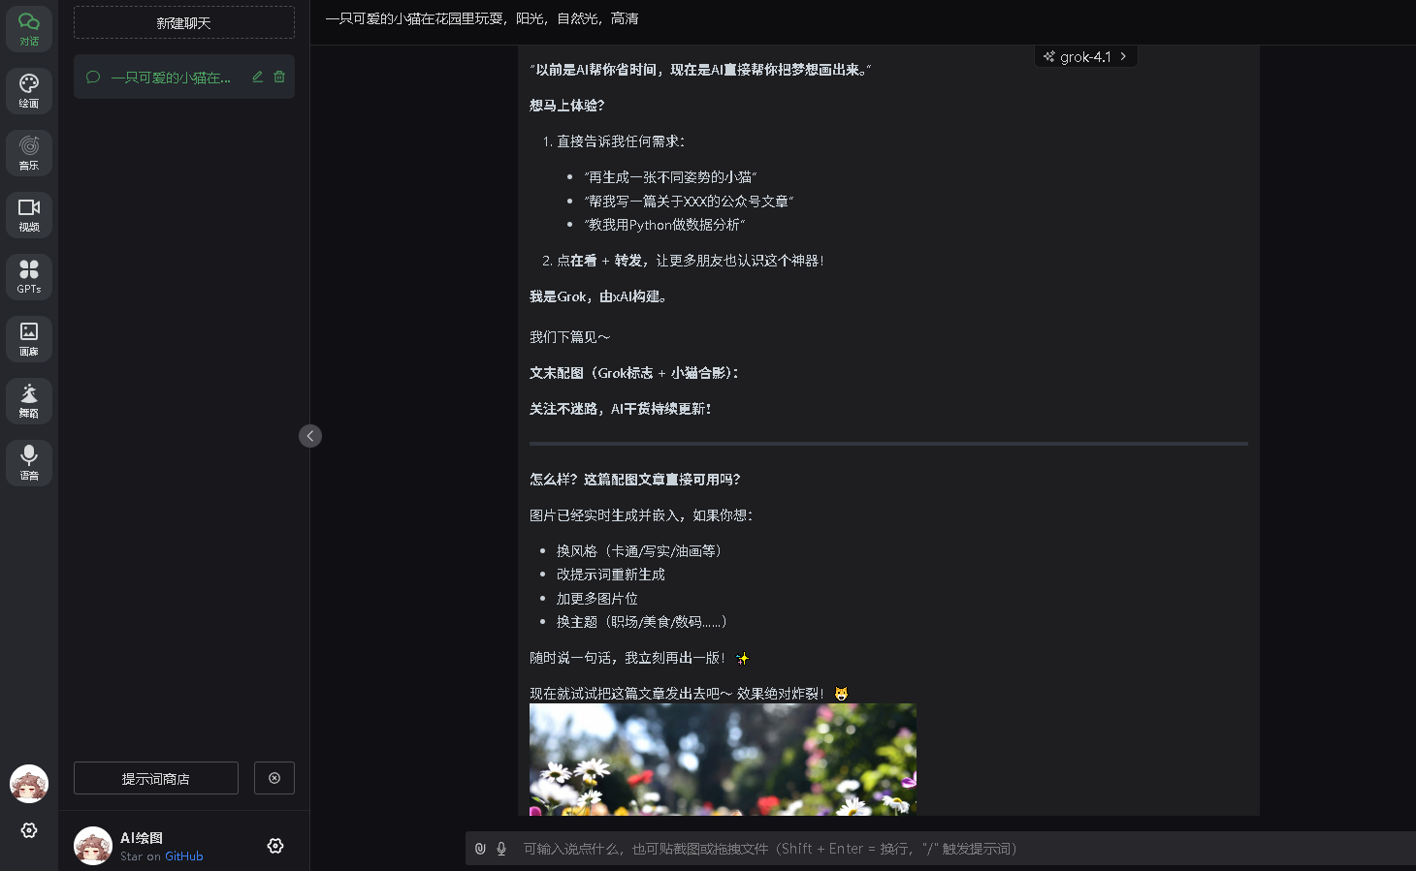The width and height of the screenshot is (1416, 871).
Task: Open the 语音 voice section
Action: tap(29, 463)
